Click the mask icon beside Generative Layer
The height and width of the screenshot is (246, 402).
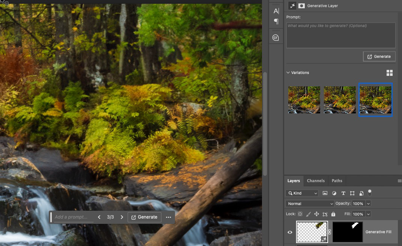coord(301,6)
